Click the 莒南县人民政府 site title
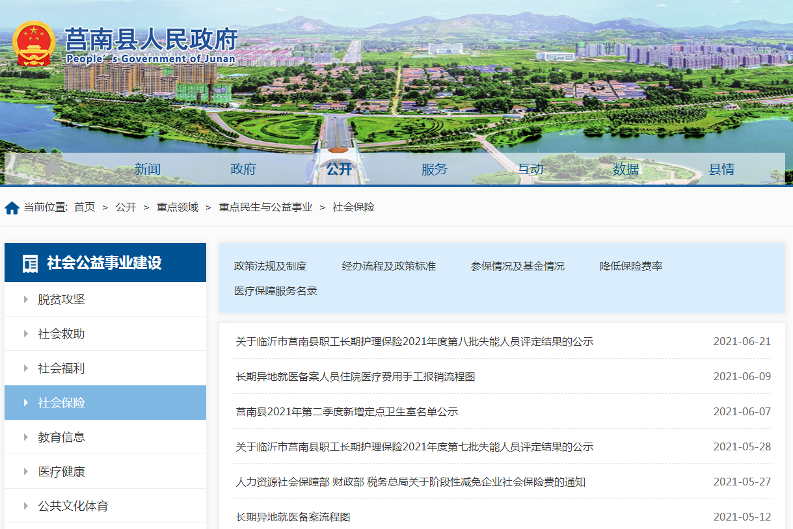This screenshot has width=793, height=529. point(151,39)
